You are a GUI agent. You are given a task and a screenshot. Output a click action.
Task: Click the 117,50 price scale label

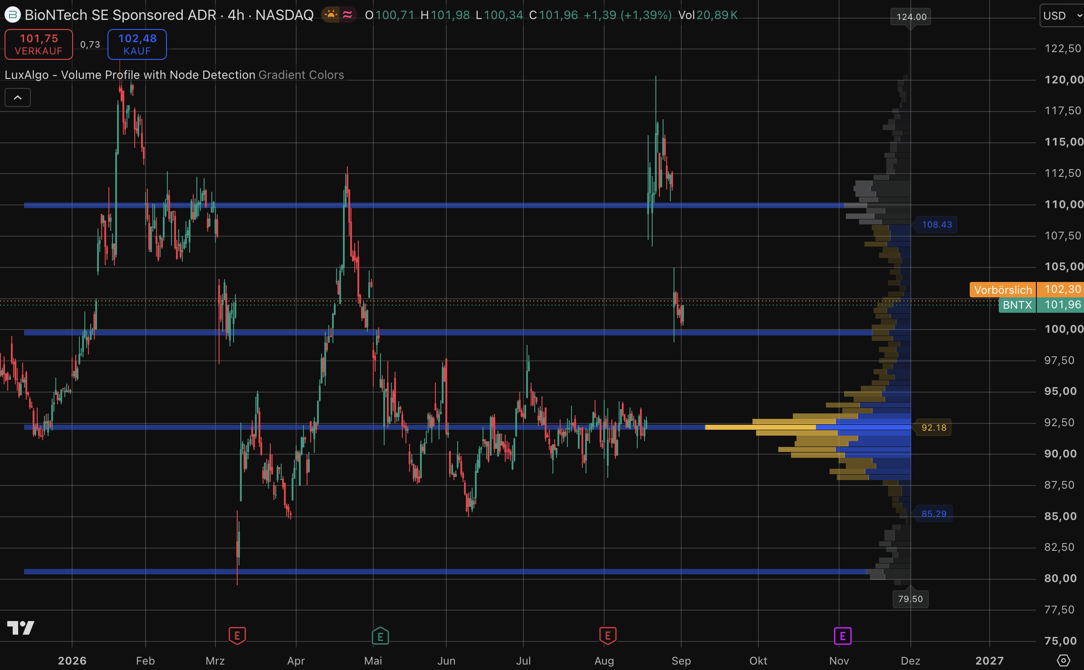coord(1062,111)
